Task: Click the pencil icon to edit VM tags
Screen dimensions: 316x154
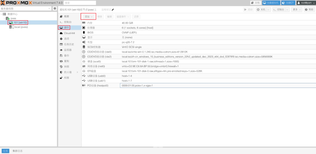Action: pyautogui.click(x=113, y=10)
